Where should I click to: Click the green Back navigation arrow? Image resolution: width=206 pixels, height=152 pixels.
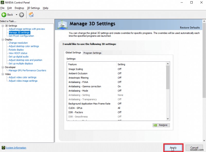(4, 15)
